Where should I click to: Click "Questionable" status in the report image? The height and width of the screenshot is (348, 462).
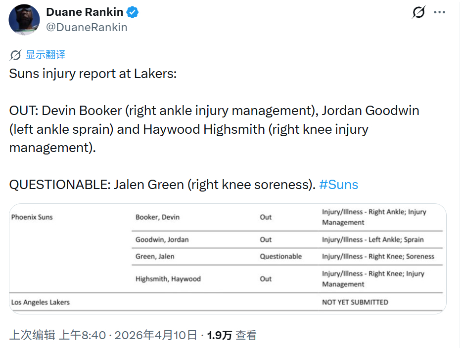tap(280, 257)
